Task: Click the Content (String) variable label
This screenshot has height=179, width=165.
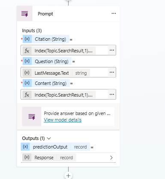Action: (51, 83)
